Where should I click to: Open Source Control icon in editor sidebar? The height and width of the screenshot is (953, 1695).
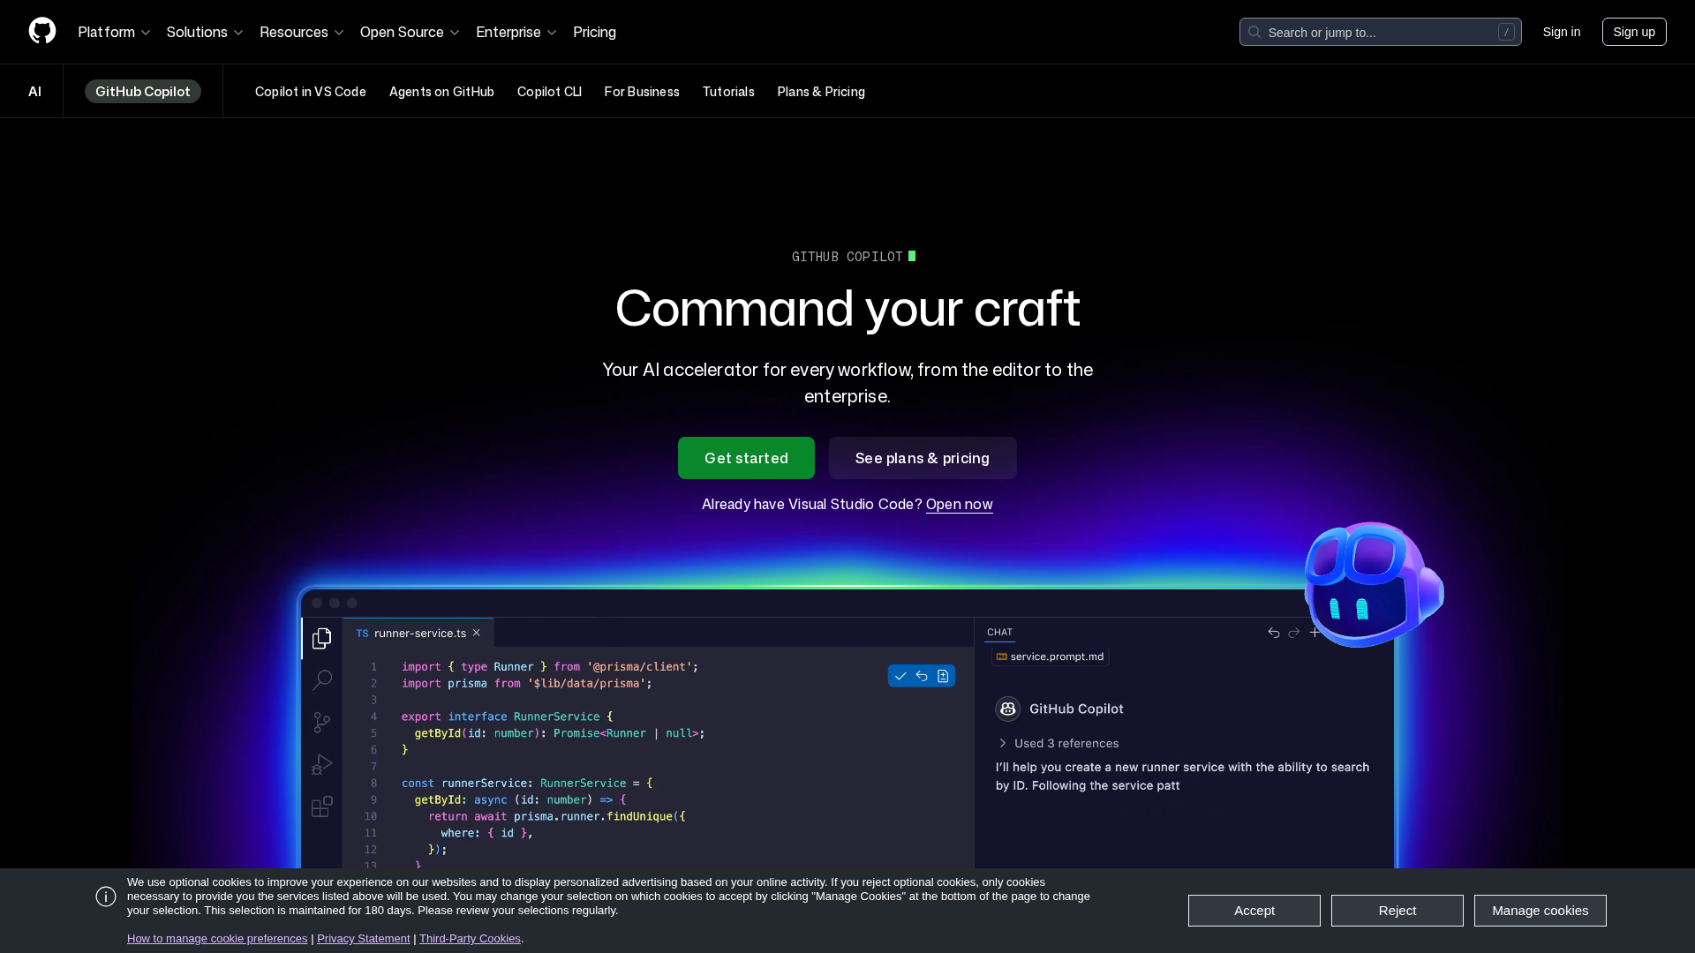click(x=322, y=723)
